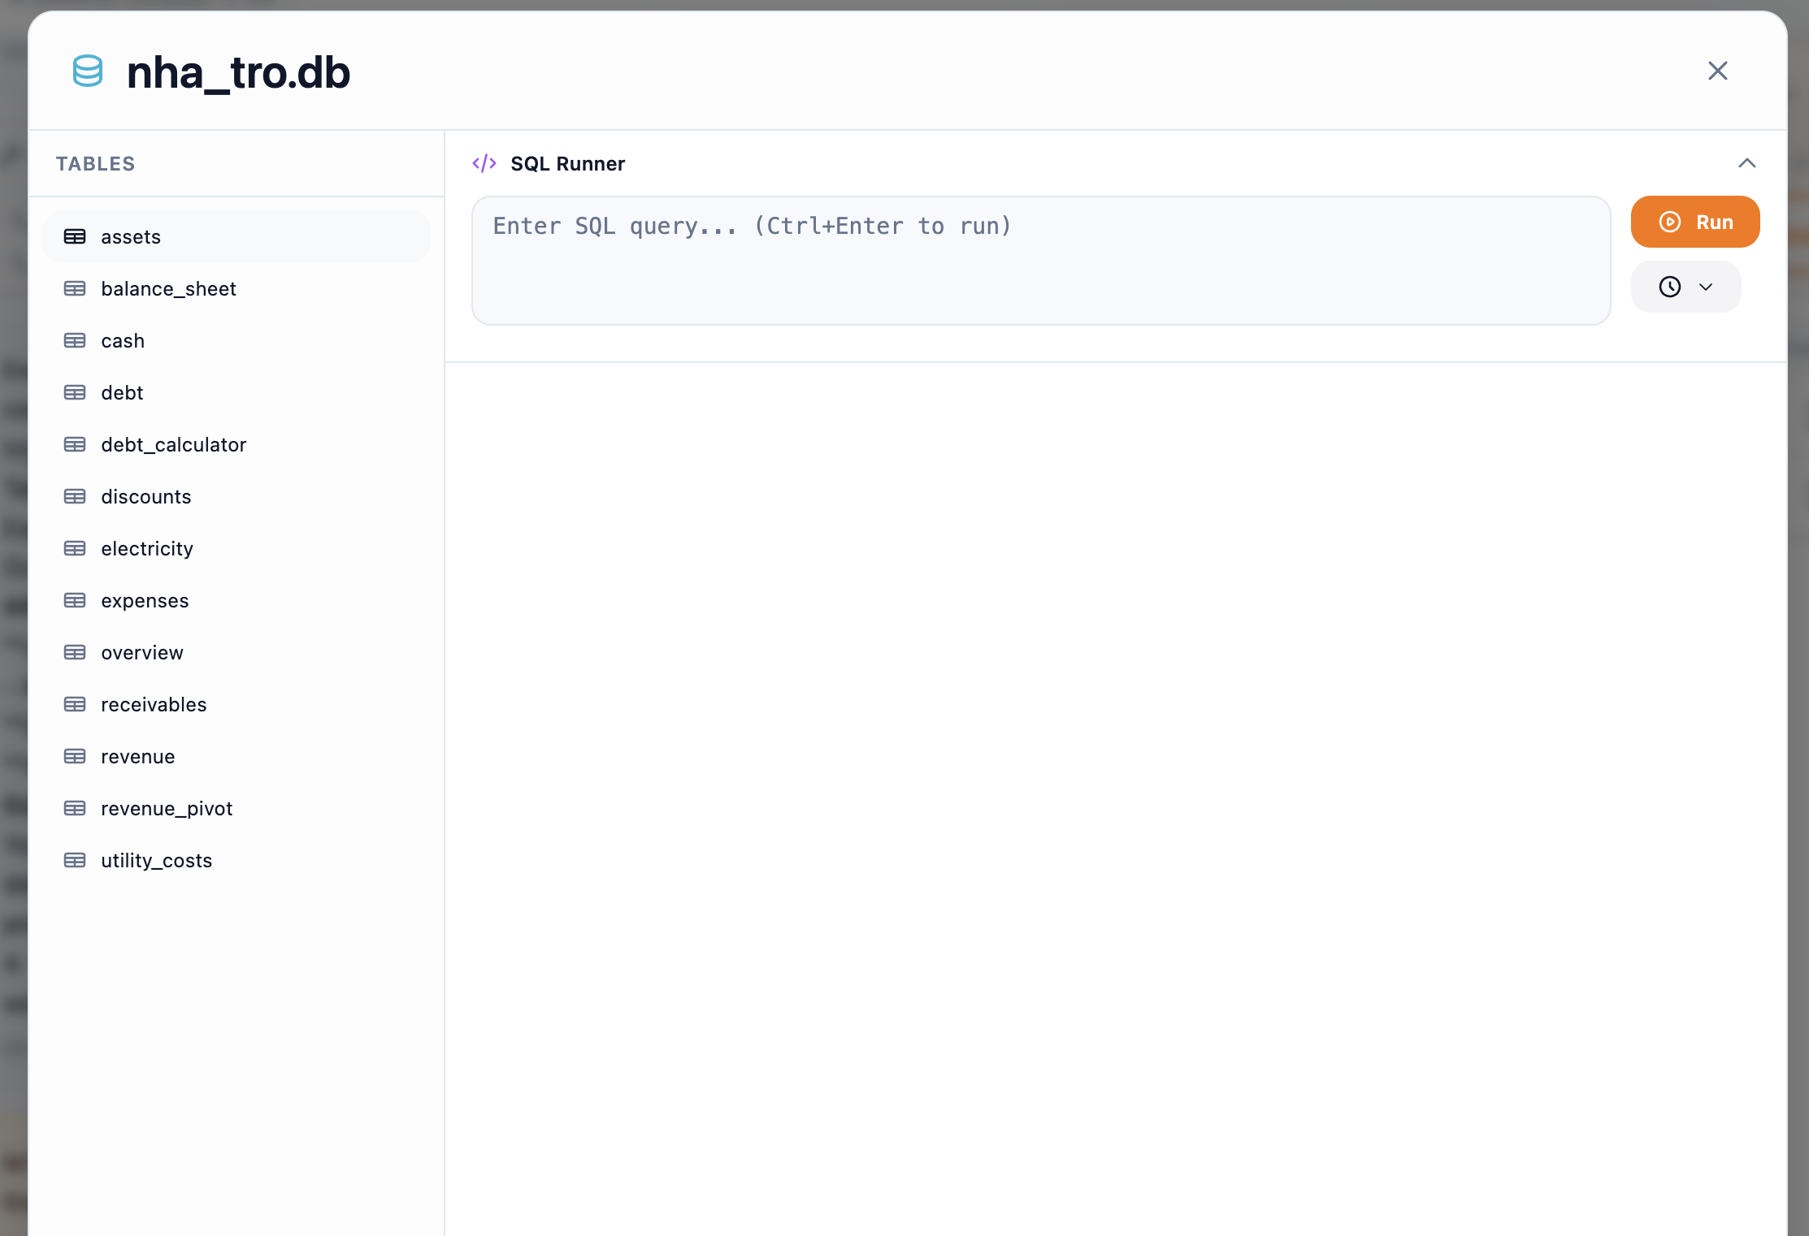
Task: Expand the query history dropdown chevron
Action: click(1706, 287)
